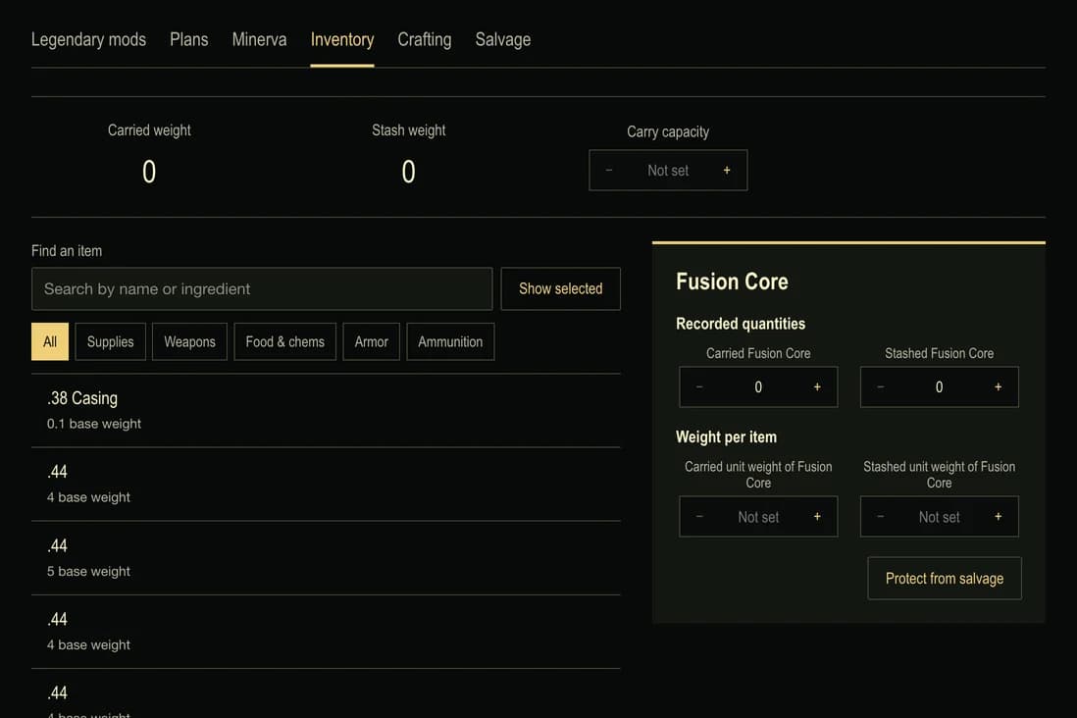Click the Fusion Core heading
This screenshot has height=718, width=1077.
[x=732, y=282]
